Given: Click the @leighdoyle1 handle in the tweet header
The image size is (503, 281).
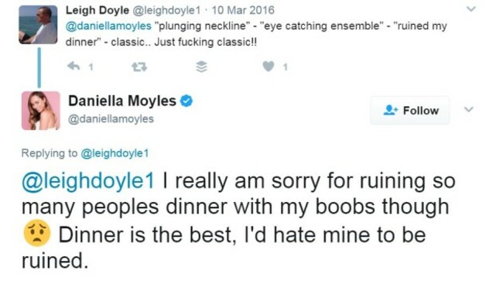Looking at the screenshot, I should click(166, 10).
